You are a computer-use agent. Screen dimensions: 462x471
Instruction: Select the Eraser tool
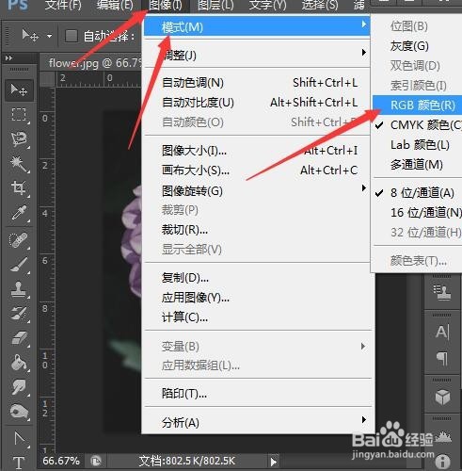click(x=19, y=338)
